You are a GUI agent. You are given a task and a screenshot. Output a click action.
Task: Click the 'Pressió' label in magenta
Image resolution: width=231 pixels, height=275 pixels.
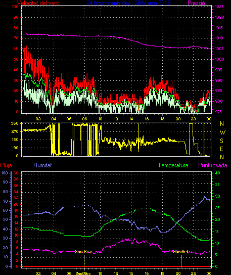[x=196, y=3]
